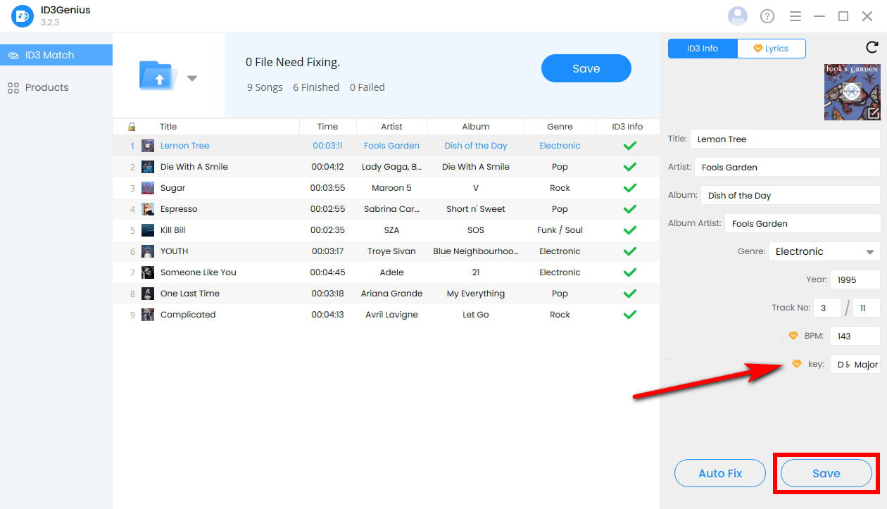Click the upload folder icon
Screen dimensions: 887x509
point(158,75)
